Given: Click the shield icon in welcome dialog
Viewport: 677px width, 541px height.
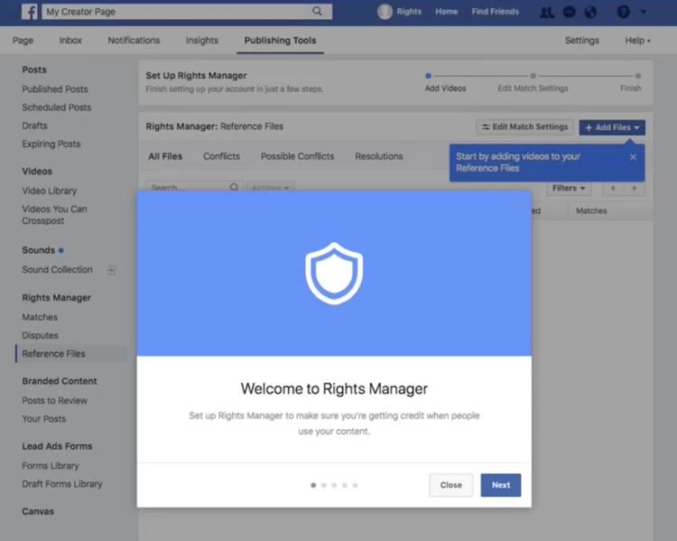Looking at the screenshot, I should (334, 274).
